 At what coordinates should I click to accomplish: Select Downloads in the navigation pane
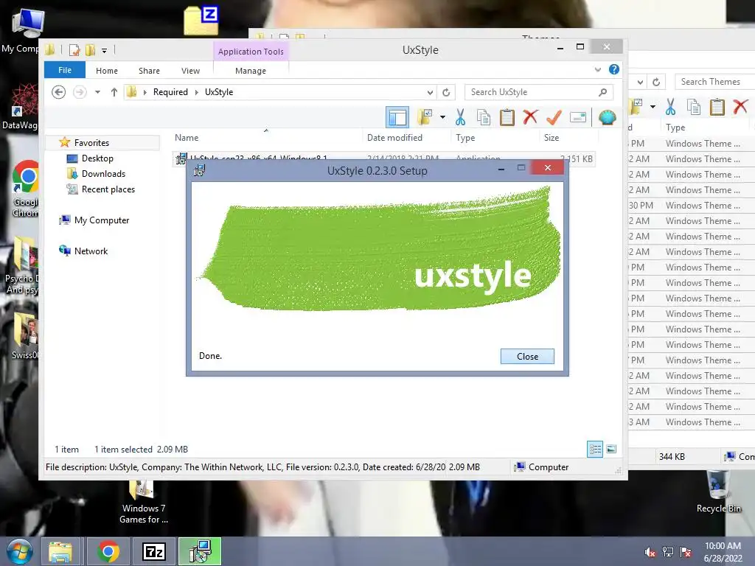click(103, 174)
